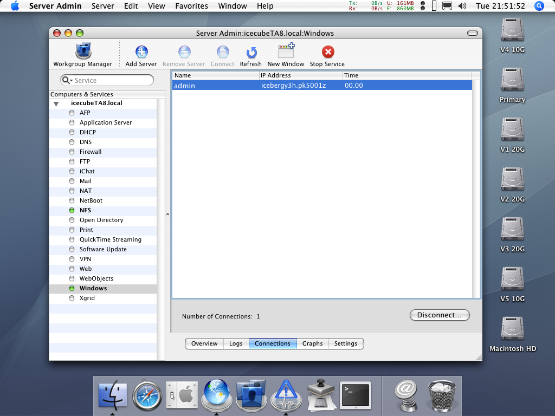Open the Help menu
This screenshot has height=416, width=555.
(x=265, y=6)
